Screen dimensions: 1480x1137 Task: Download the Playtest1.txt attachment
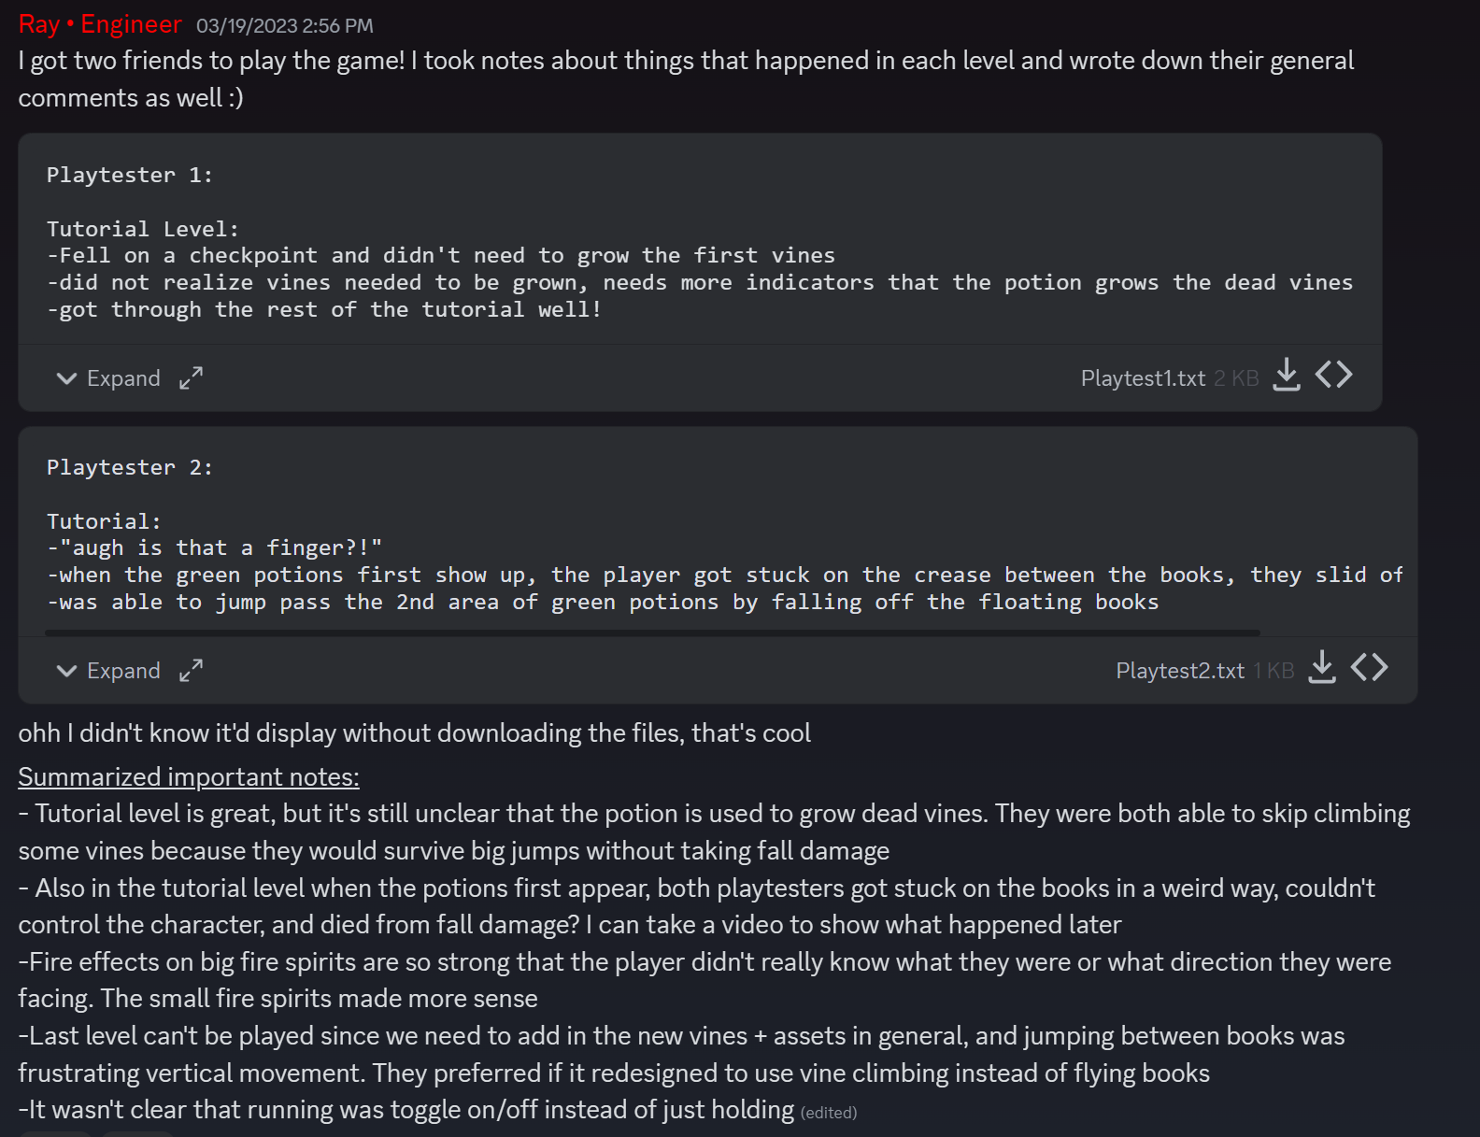click(x=1287, y=376)
